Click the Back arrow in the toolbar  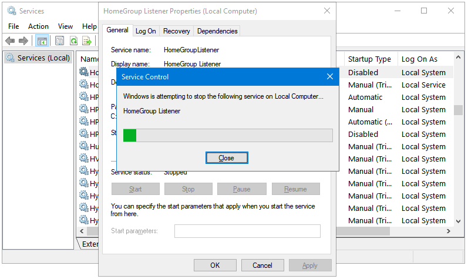10,41
